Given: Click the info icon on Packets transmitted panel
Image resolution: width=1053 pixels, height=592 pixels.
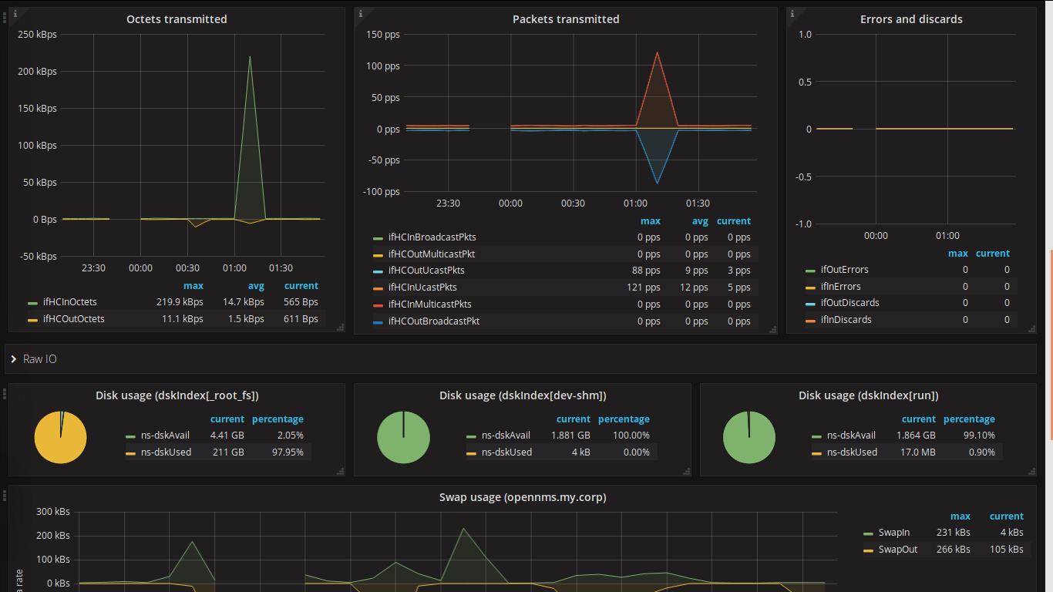Looking at the screenshot, I should (360, 12).
